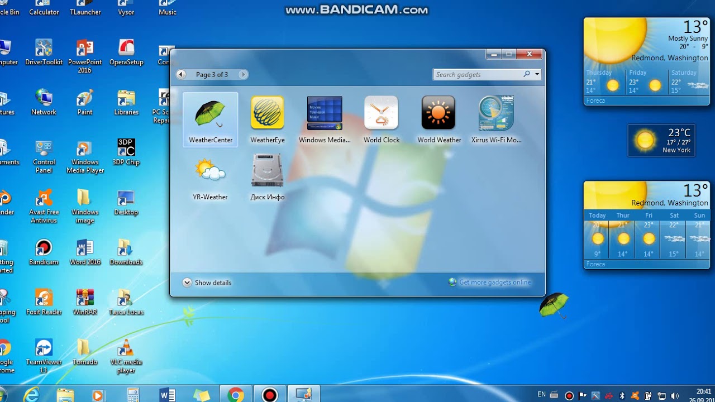The height and width of the screenshot is (402, 715).
Task: Click Foreca link in top weather gadget
Action: tap(595, 101)
